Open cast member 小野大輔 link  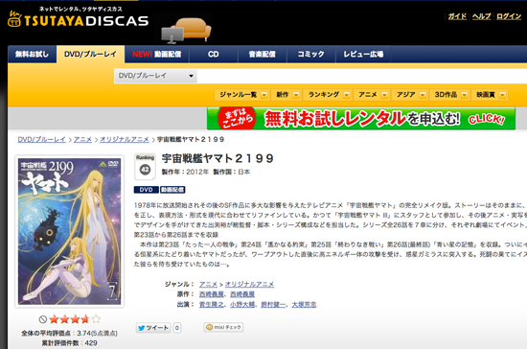click(242, 304)
